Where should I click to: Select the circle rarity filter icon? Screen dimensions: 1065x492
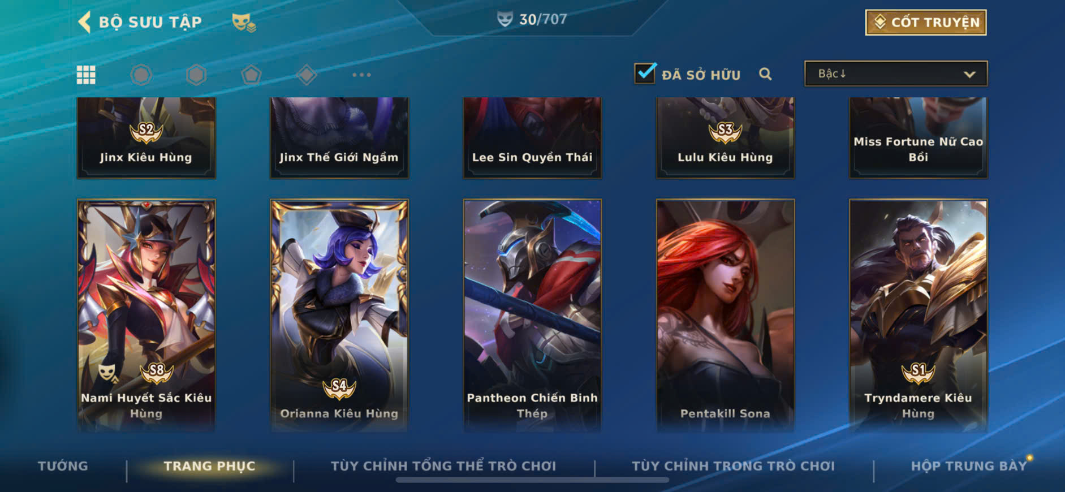pyautogui.click(x=141, y=75)
